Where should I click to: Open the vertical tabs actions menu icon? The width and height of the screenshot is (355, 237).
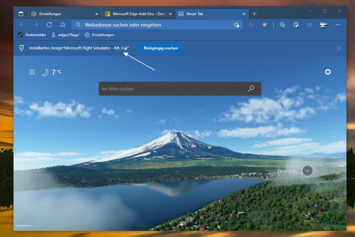tap(21, 14)
